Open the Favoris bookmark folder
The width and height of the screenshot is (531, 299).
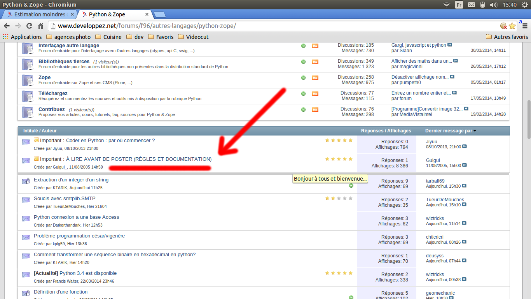(161, 37)
